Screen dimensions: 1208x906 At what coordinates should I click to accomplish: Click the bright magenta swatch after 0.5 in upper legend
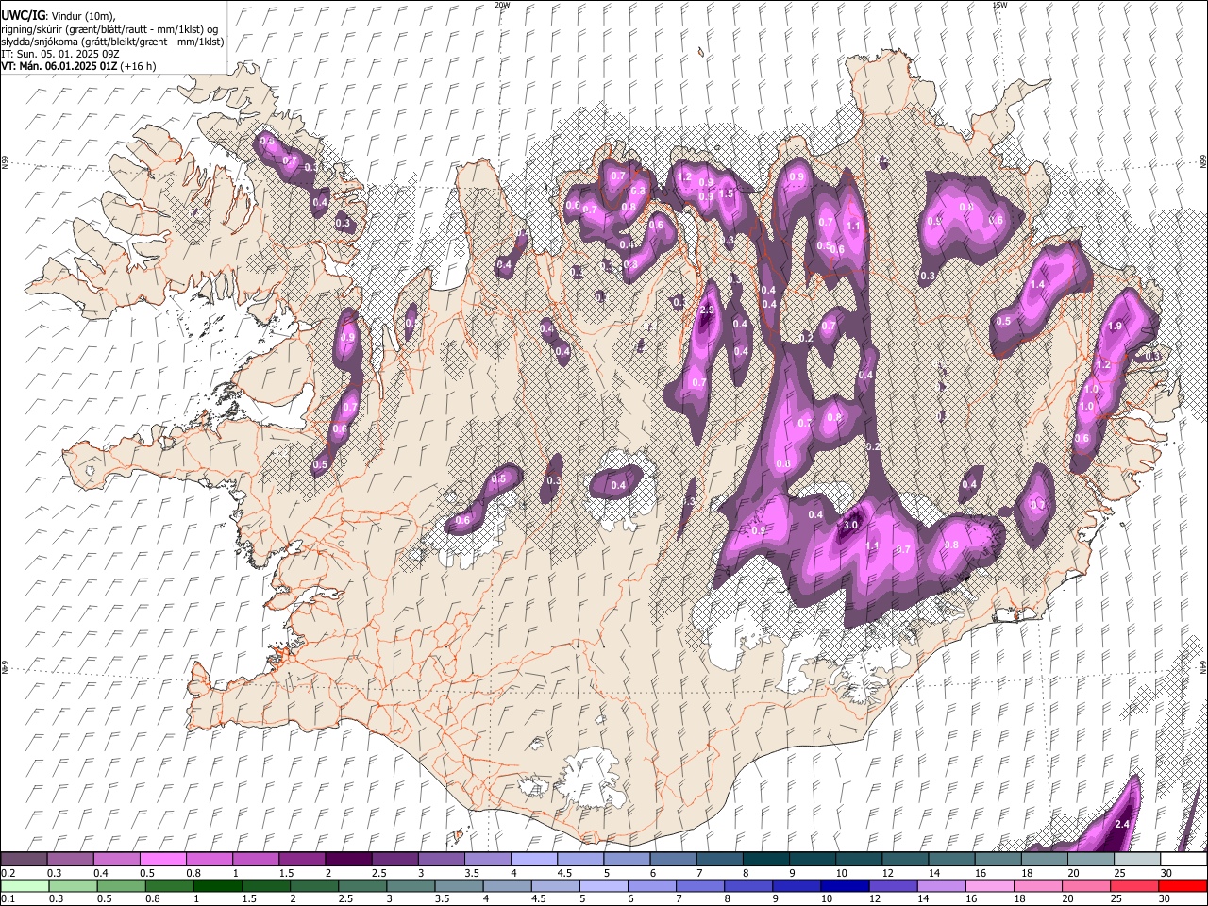point(162,860)
